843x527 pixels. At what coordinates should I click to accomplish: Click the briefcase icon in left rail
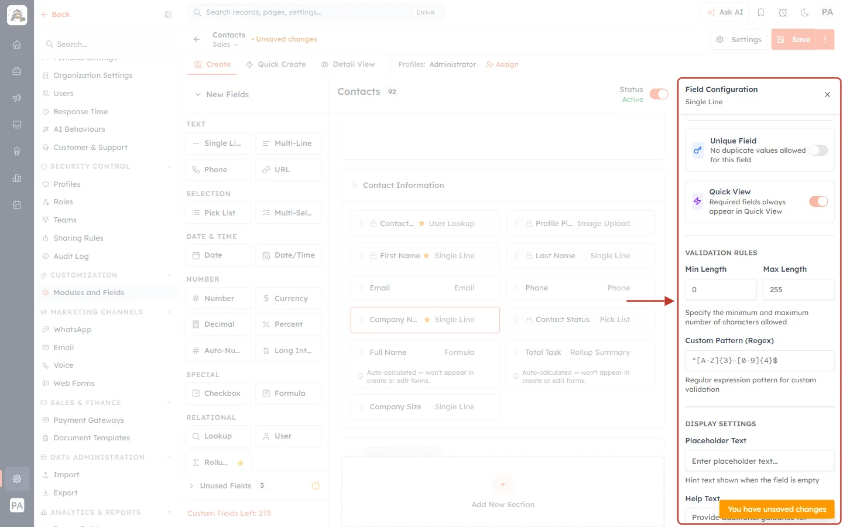[17, 71]
